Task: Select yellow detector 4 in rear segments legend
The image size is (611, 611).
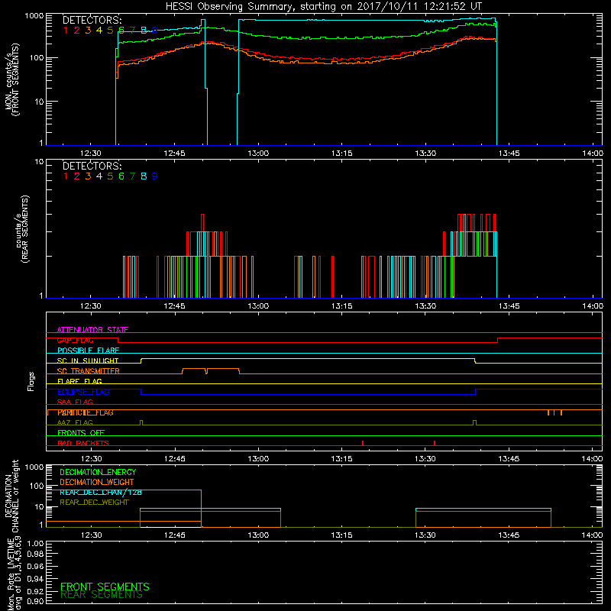Action: [99, 176]
